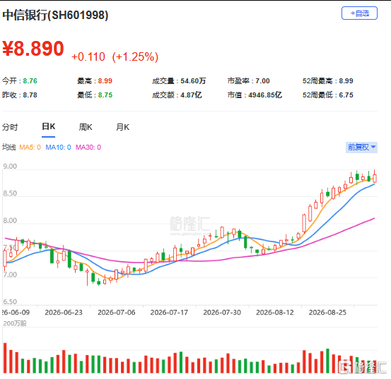Expand the 前复权 adjustment dropdown

(x=361, y=148)
